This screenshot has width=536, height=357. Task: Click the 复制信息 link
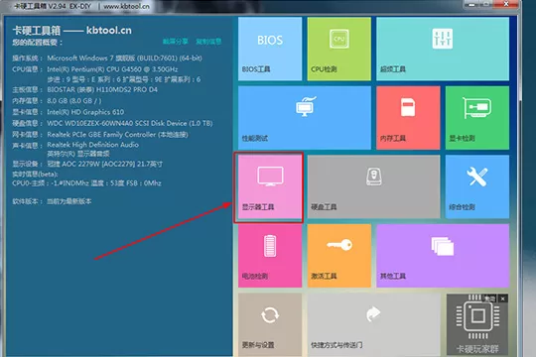(x=208, y=42)
